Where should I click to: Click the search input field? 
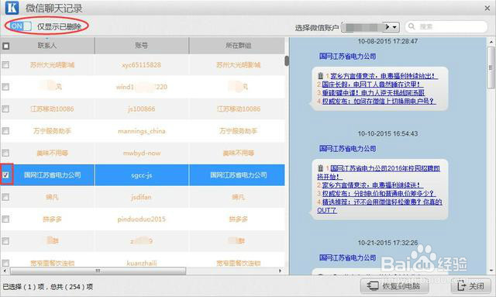pos(446,26)
